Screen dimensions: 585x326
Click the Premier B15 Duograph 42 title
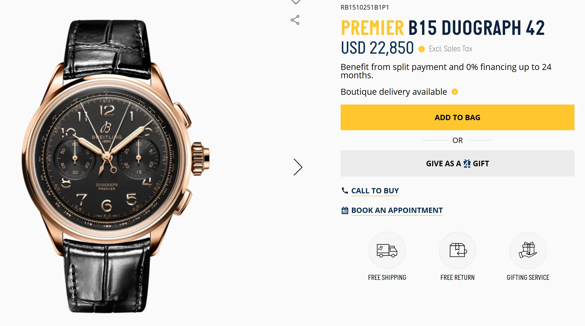[443, 28]
